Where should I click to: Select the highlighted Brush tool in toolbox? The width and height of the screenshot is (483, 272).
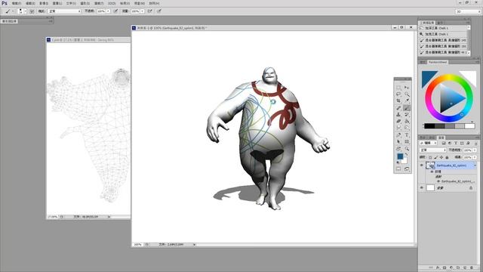pyautogui.click(x=408, y=108)
